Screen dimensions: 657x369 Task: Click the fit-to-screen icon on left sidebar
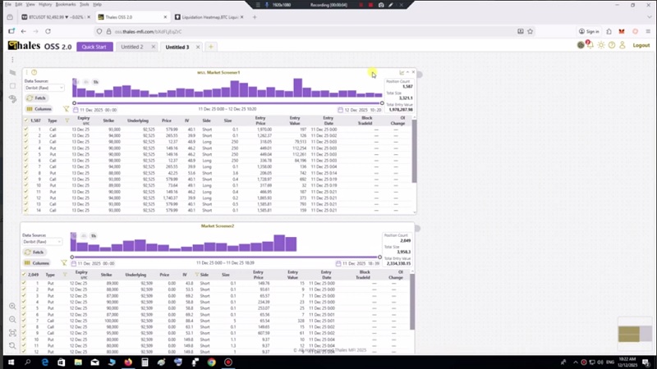pos(13,333)
